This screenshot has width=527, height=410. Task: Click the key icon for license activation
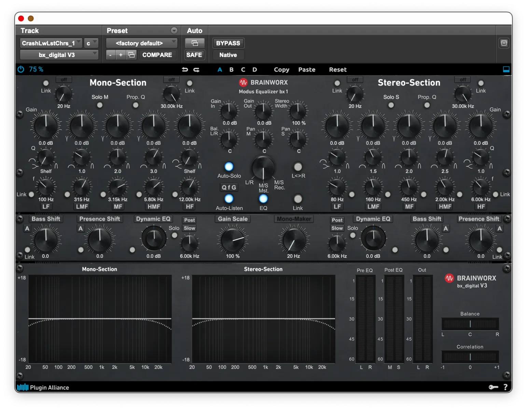click(x=493, y=387)
